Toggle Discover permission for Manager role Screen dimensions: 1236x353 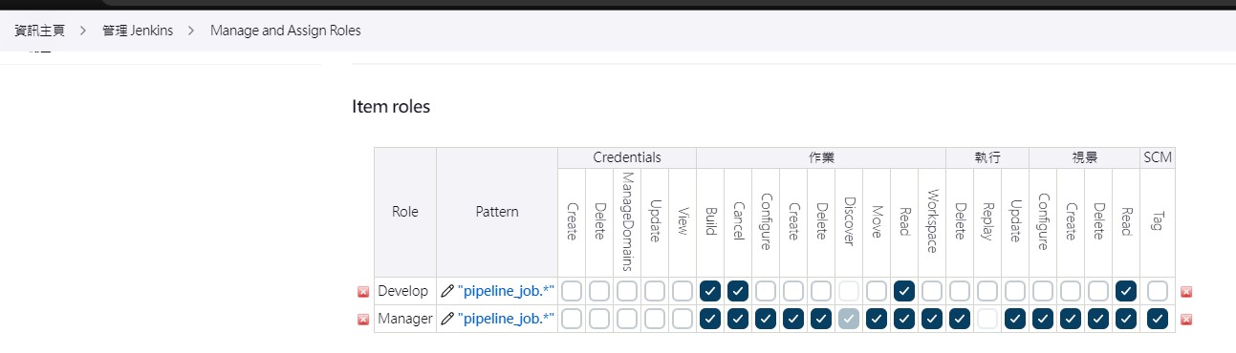pos(849,319)
